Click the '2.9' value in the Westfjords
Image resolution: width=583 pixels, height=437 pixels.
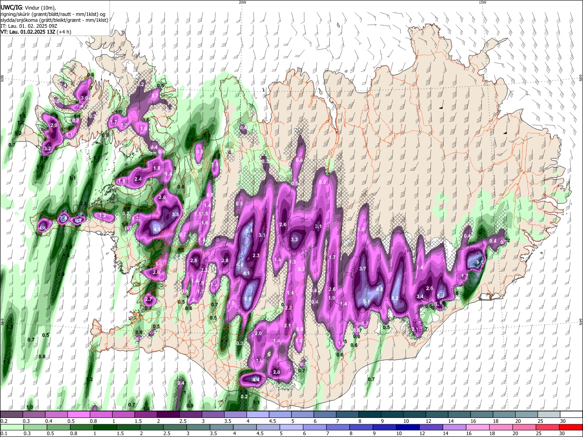pos(54,125)
